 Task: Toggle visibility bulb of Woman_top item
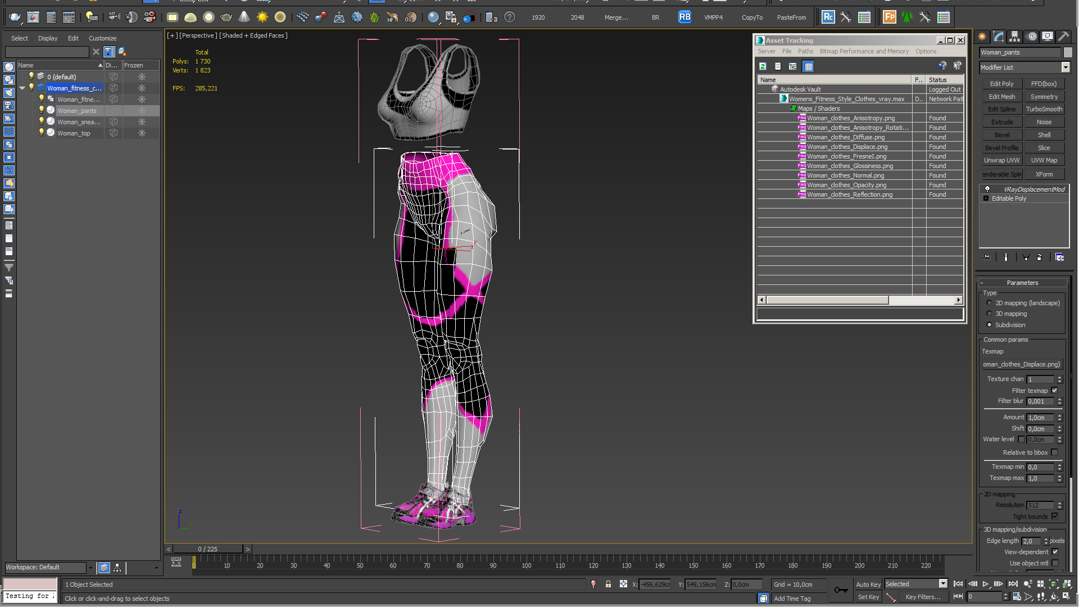tap(41, 133)
